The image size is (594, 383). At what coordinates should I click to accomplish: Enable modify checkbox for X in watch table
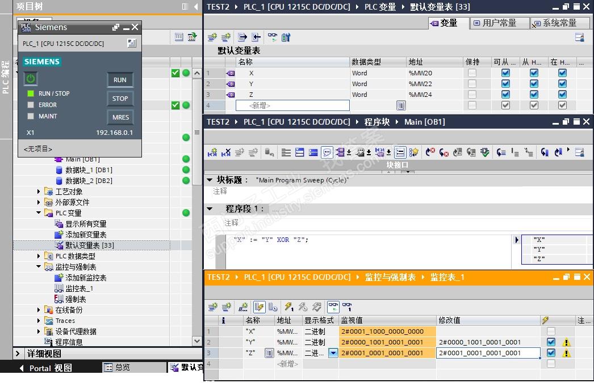tap(551, 331)
